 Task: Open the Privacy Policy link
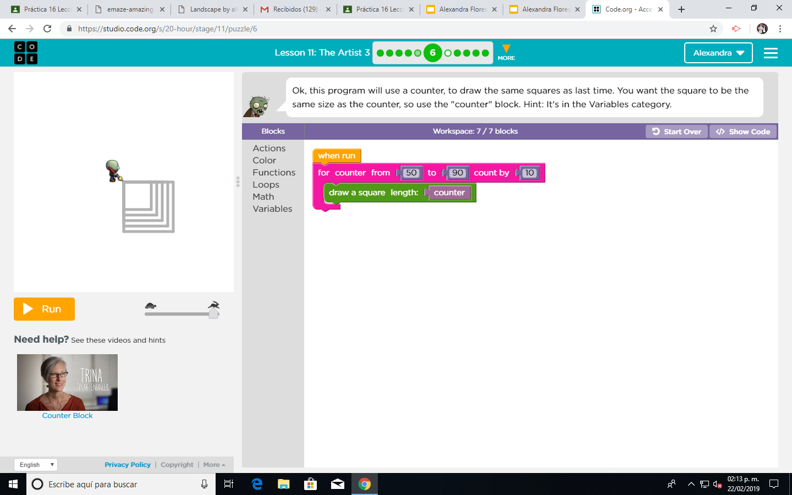click(x=128, y=465)
